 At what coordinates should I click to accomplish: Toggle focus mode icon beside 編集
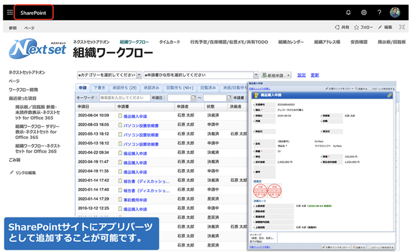pyautogui.click(x=402, y=27)
